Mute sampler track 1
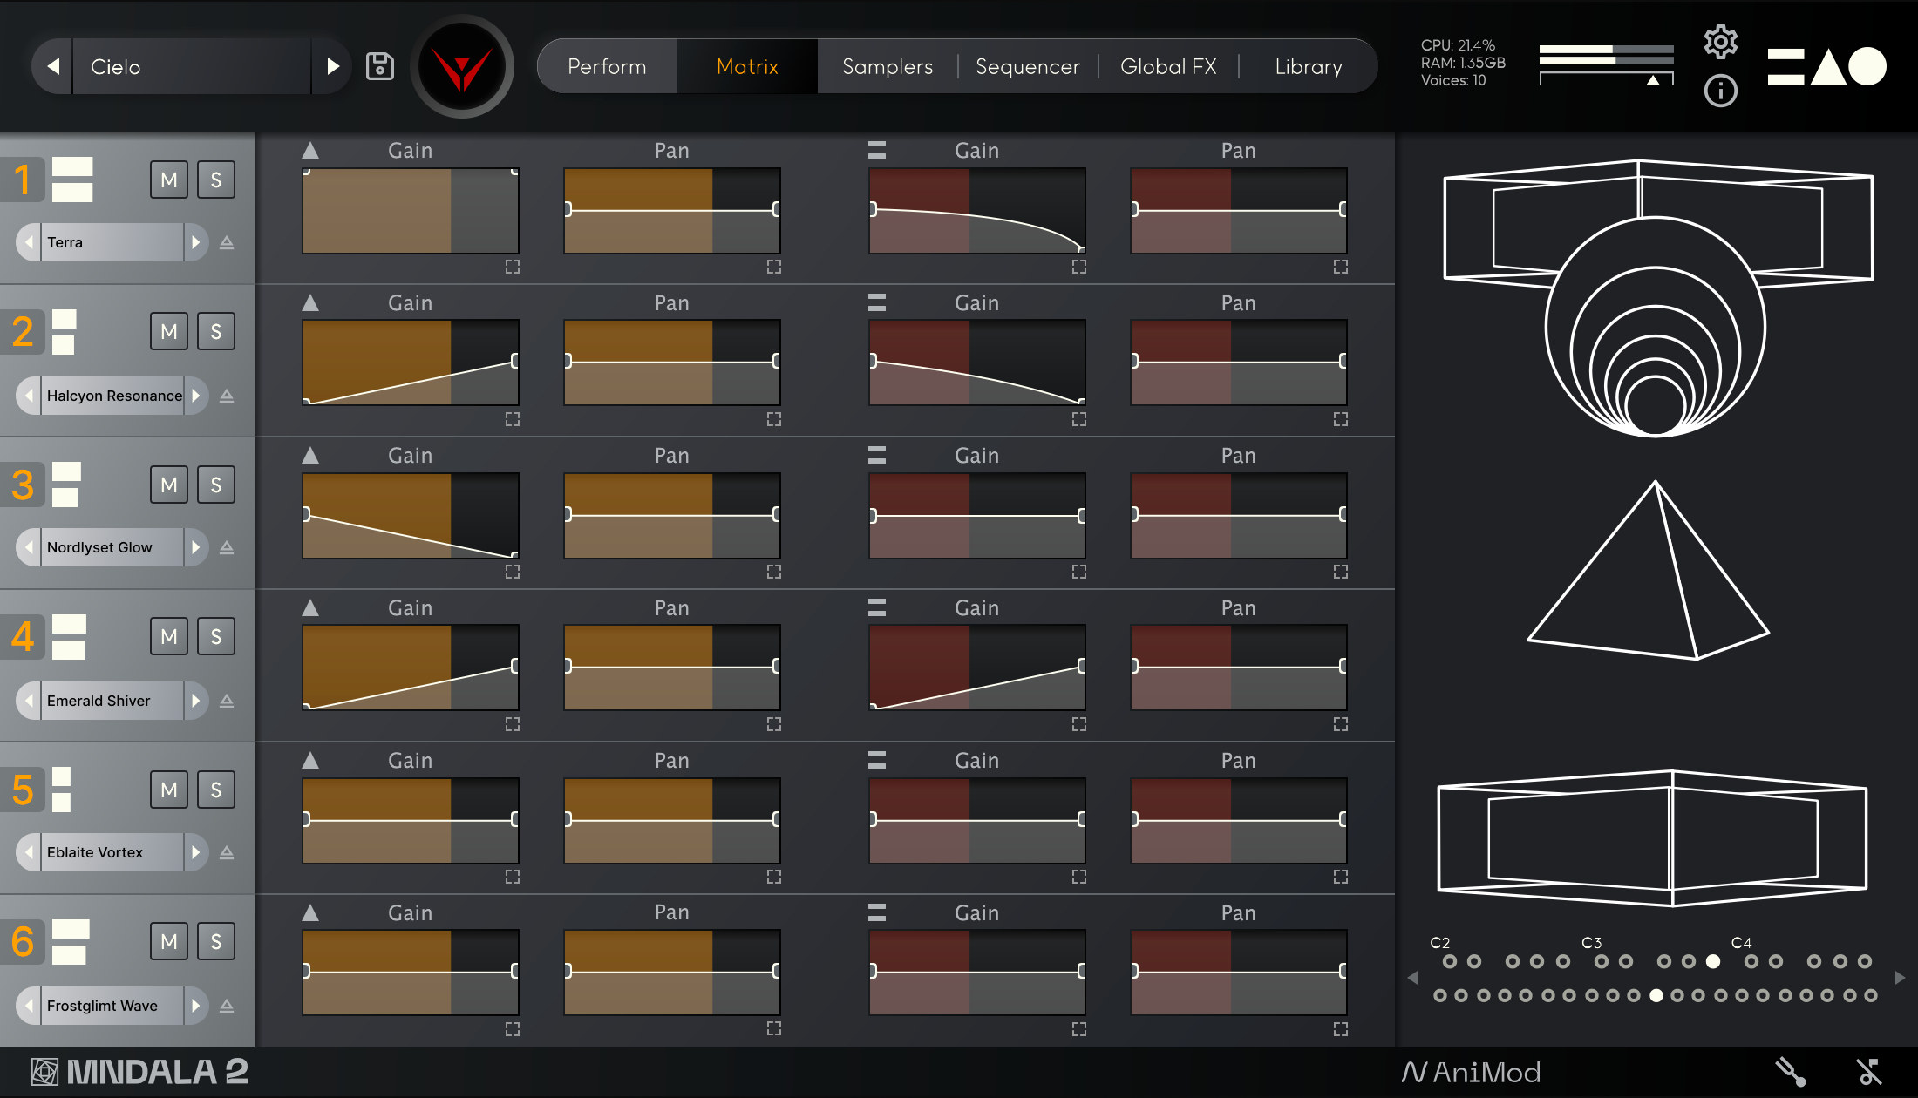Image resolution: width=1918 pixels, height=1098 pixels. click(169, 180)
